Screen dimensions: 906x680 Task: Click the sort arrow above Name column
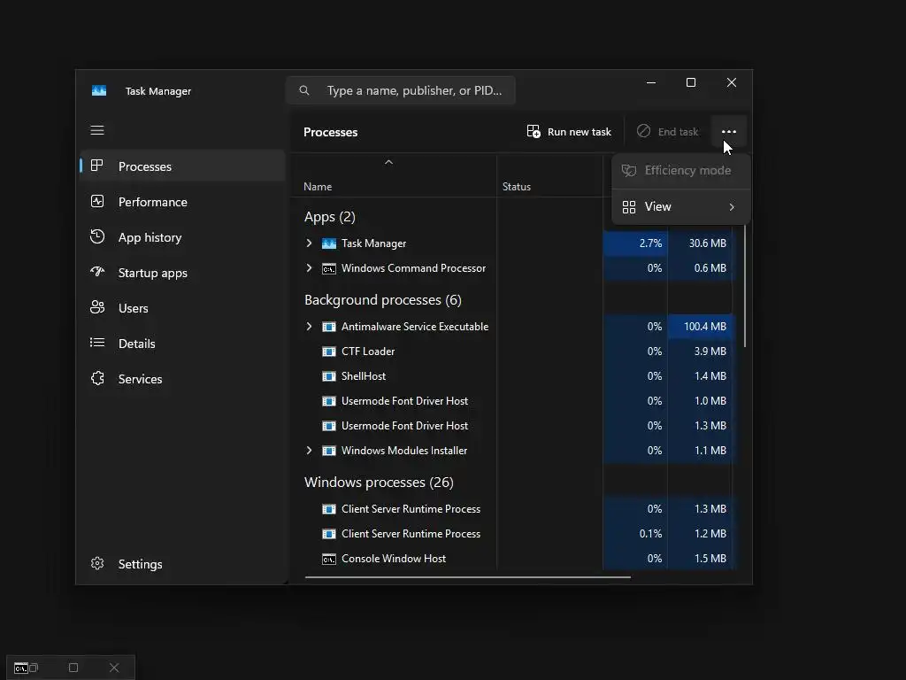tap(389, 162)
